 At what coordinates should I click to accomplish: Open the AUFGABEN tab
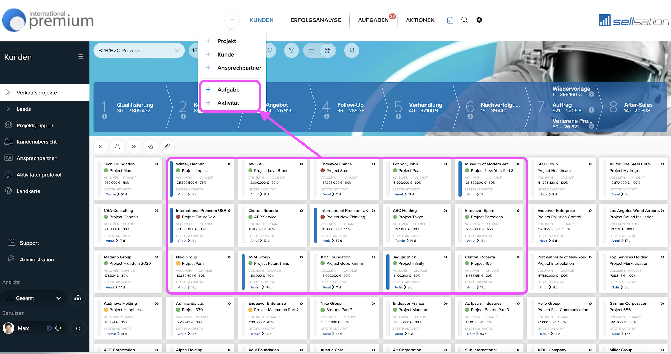coord(373,20)
